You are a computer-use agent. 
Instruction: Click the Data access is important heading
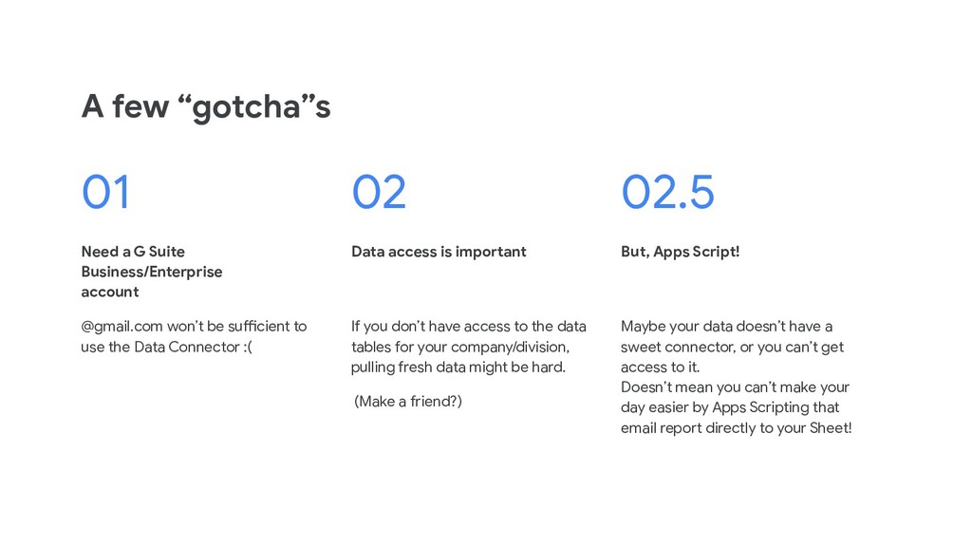(439, 251)
